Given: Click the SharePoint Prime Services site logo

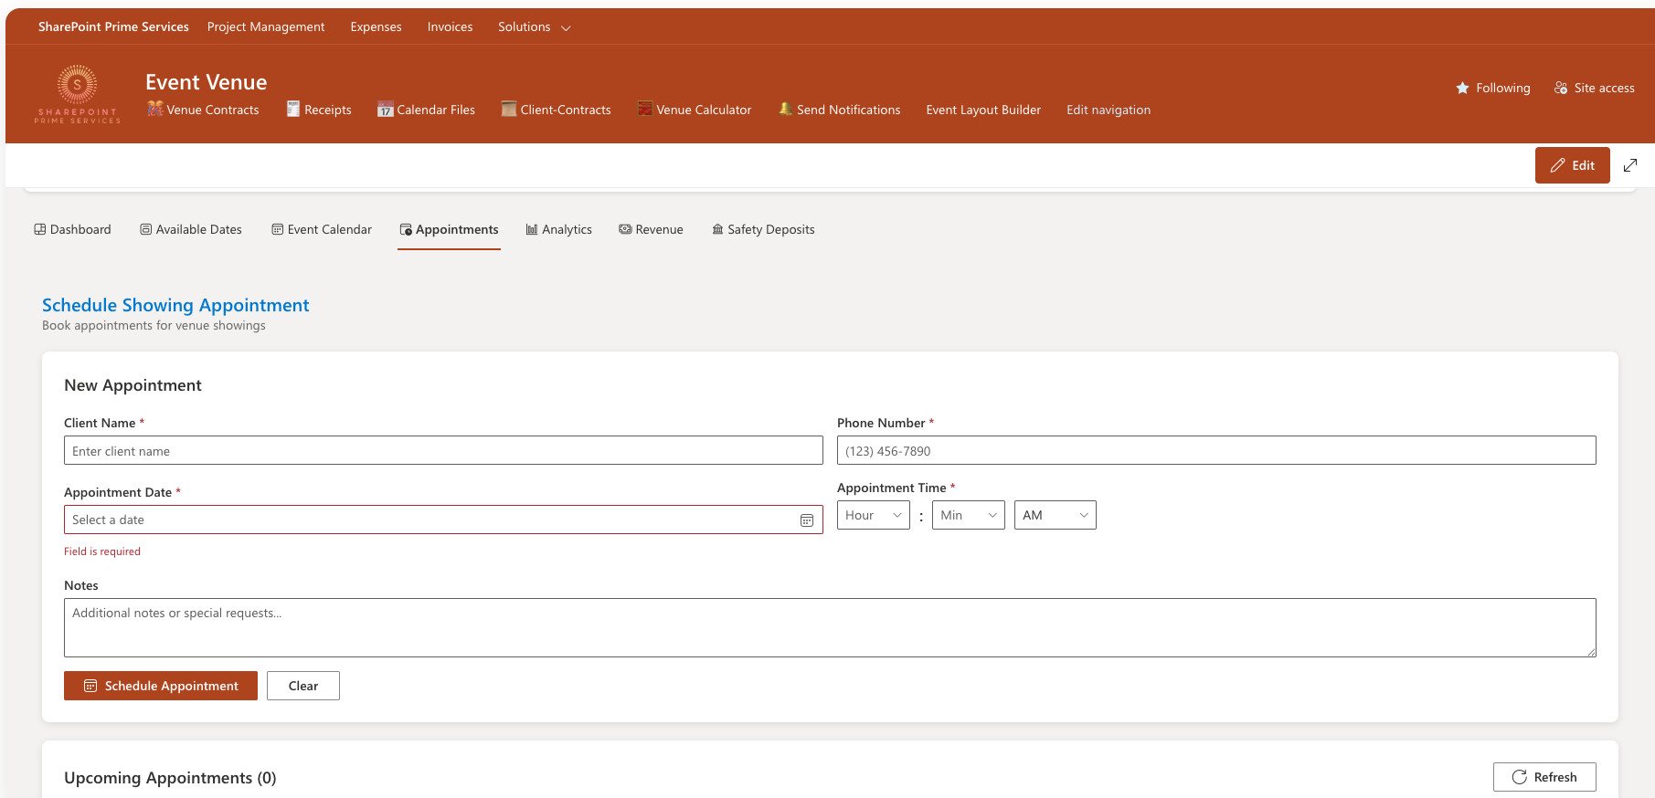Looking at the screenshot, I should click(x=78, y=94).
